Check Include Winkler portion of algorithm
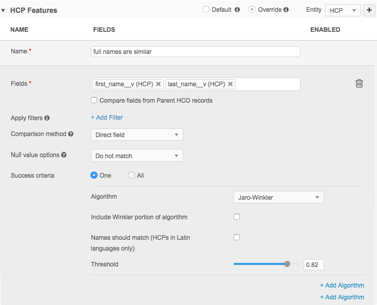This screenshot has height=305, width=377. (x=237, y=217)
